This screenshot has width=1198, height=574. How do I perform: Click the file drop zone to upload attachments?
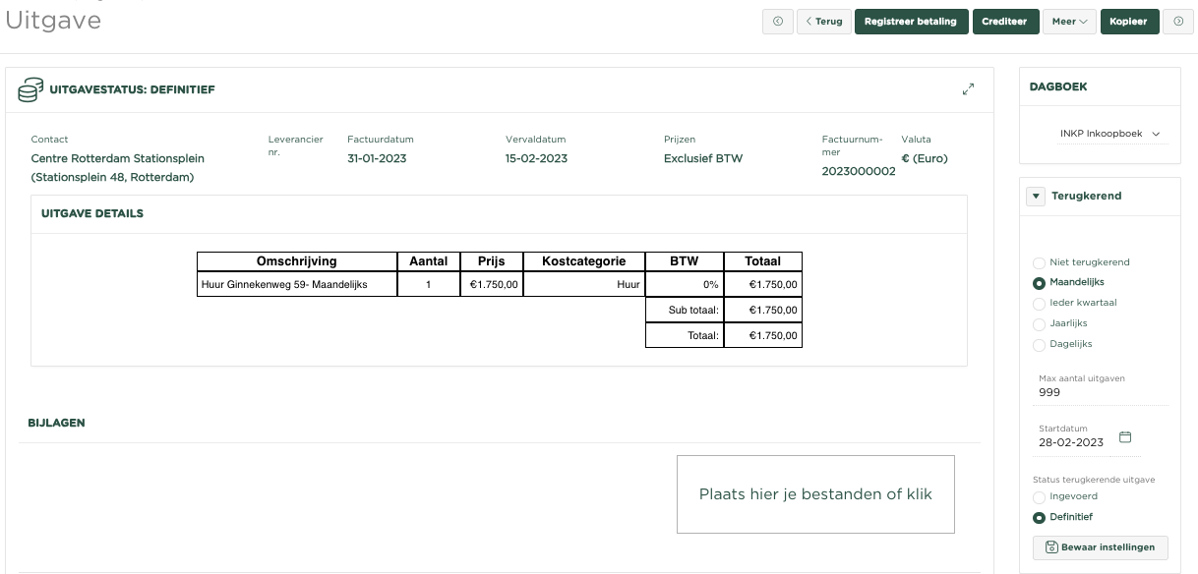(815, 494)
